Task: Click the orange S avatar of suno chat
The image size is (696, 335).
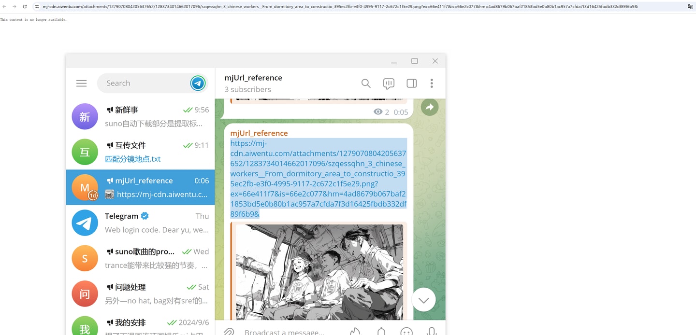Action: (85, 258)
